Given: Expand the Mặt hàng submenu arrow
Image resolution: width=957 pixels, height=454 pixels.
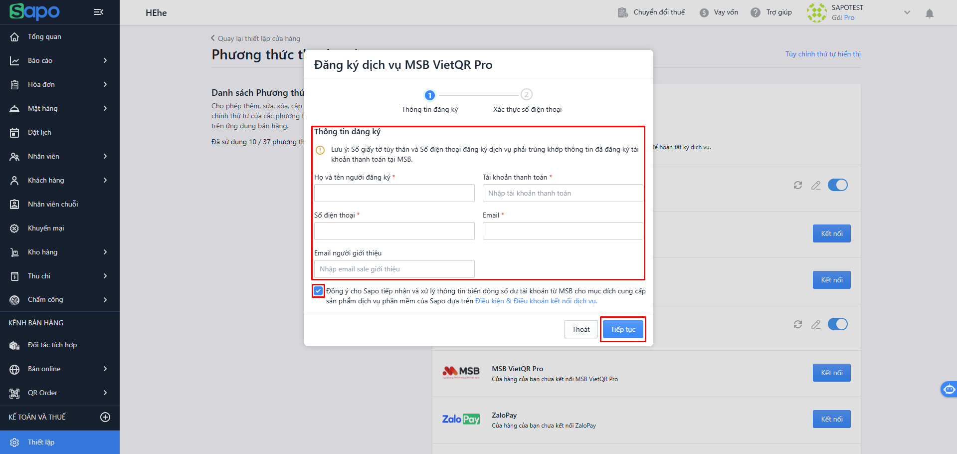Looking at the screenshot, I should (x=105, y=108).
